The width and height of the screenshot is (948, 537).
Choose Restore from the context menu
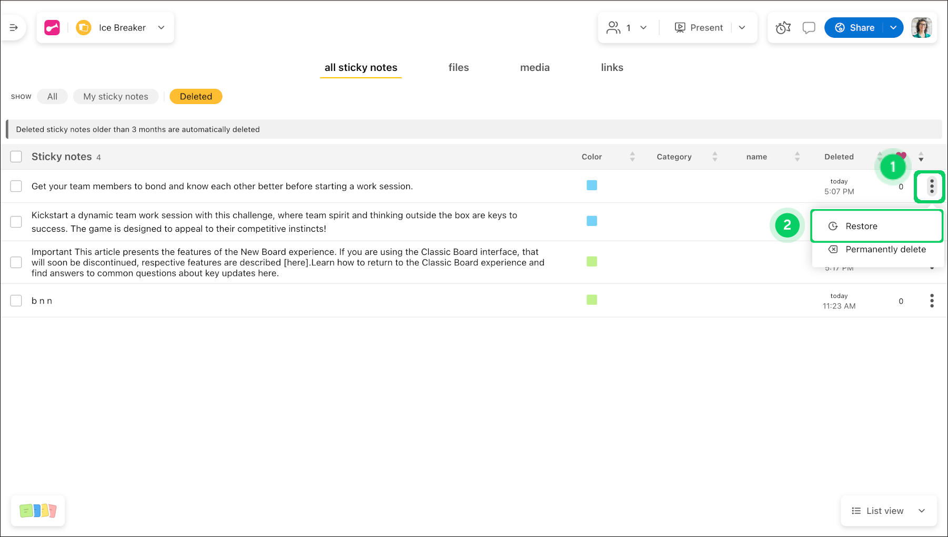[861, 226]
